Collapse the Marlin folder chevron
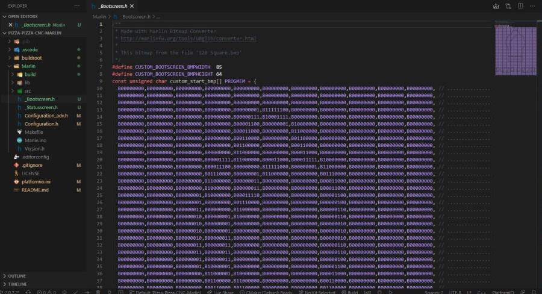The width and height of the screenshot is (542, 294). [9, 66]
